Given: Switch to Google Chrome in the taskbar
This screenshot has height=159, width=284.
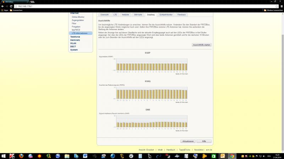Looking at the screenshot, I should [232, 156].
